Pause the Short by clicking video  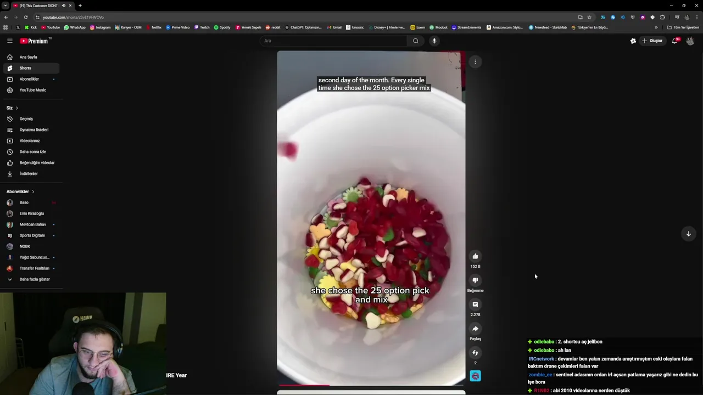(371, 218)
